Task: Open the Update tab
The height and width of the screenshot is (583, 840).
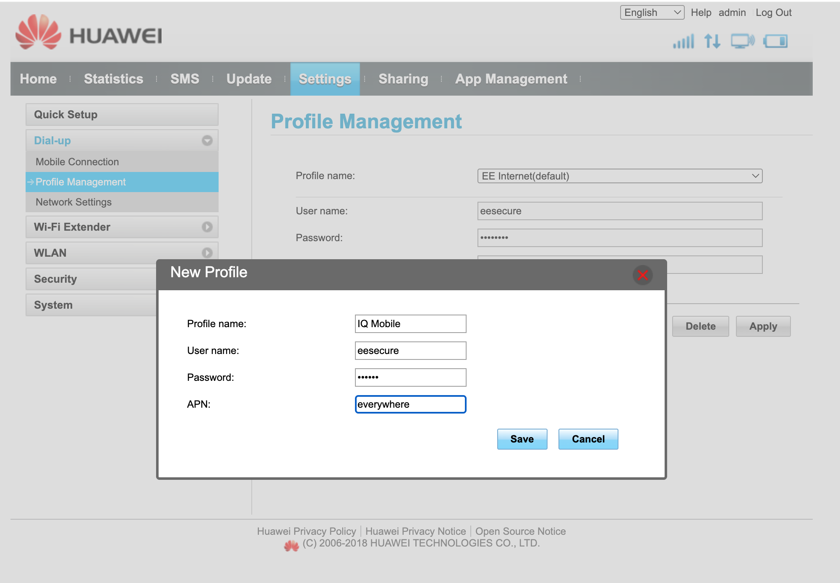Action: 249,79
